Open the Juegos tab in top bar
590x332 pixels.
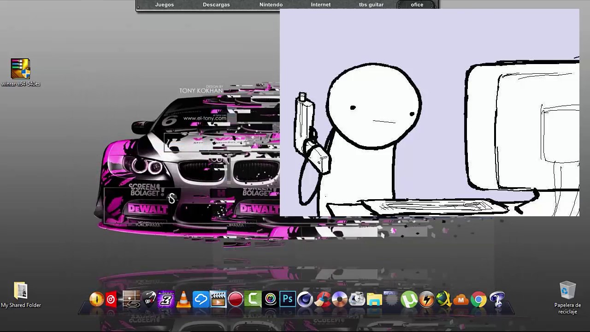coord(165,5)
